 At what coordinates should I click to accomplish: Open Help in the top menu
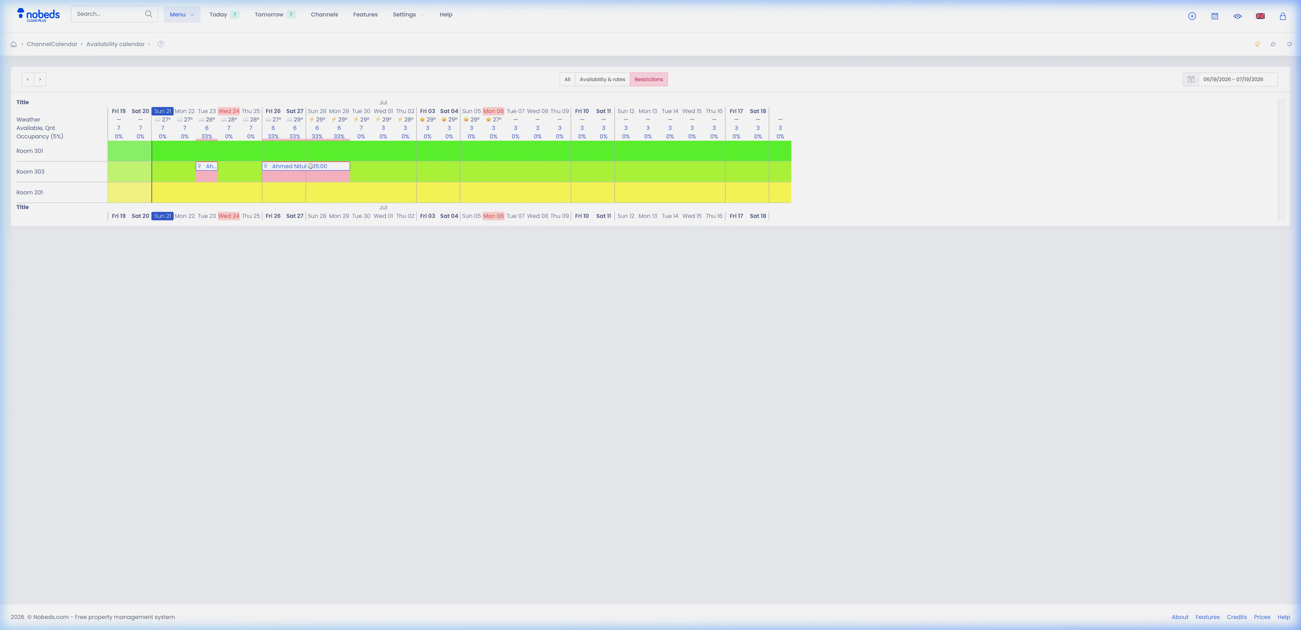coord(446,15)
